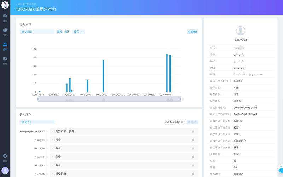Go back via 返回用户明细列表 link
283x177 pixels.
point(26,4)
